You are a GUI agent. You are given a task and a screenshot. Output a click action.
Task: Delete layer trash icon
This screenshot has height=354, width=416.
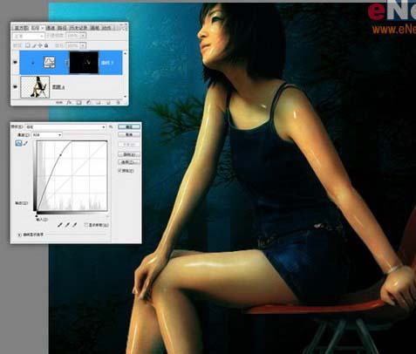click(x=118, y=102)
